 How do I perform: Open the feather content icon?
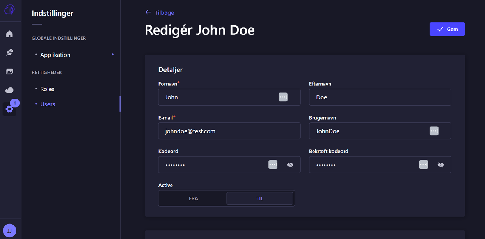(x=9, y=53)
